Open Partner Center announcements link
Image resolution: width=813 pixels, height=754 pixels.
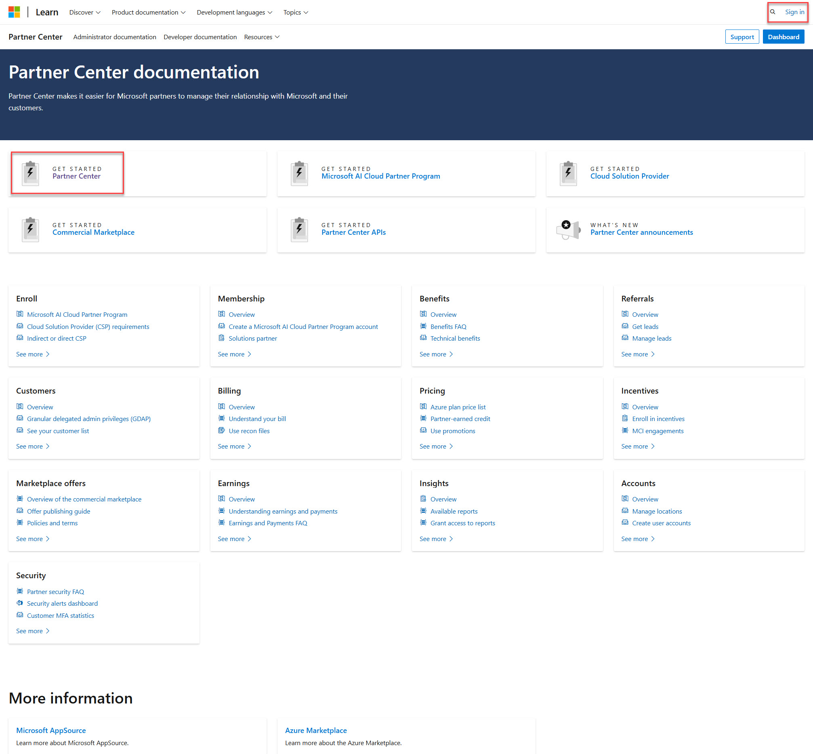point(642,233)
